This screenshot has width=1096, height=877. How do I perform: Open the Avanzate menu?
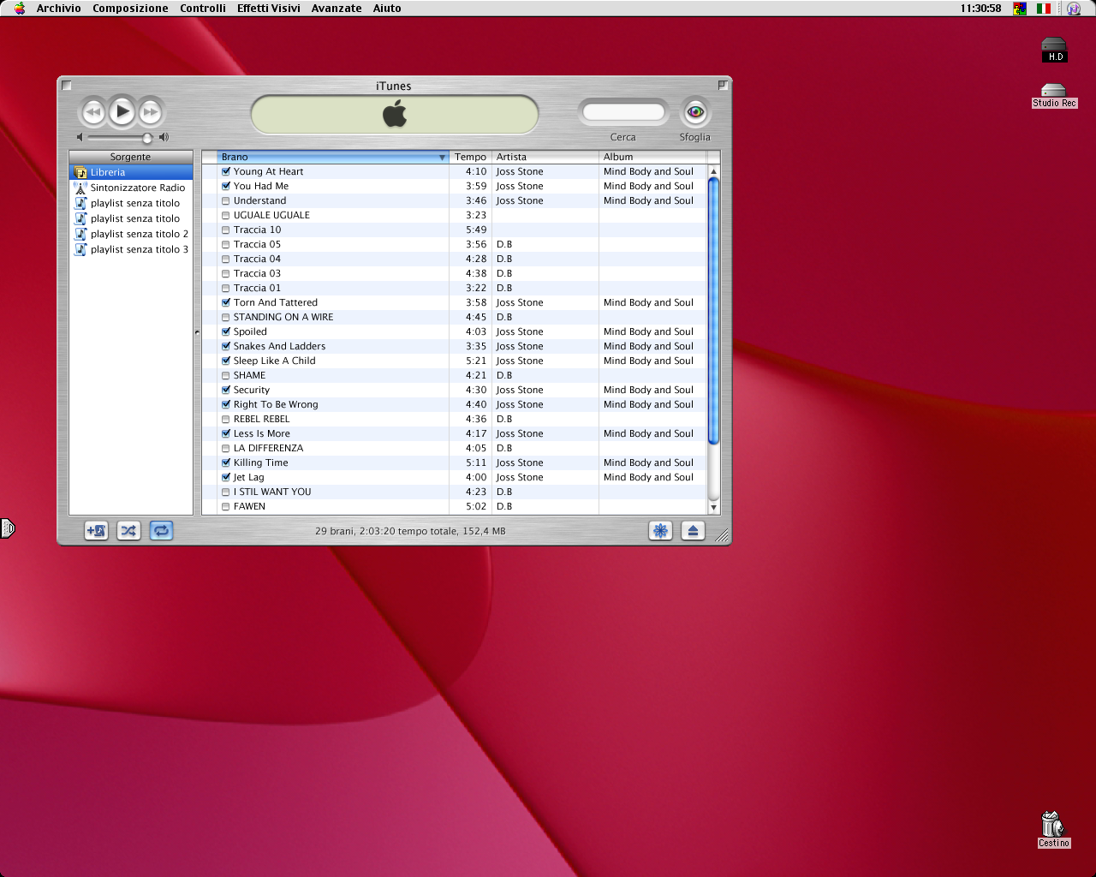[337, 8]
